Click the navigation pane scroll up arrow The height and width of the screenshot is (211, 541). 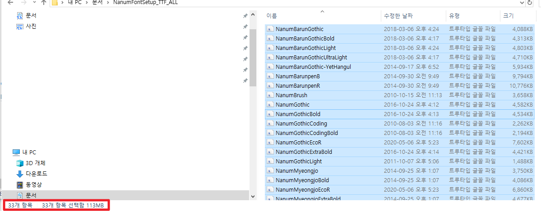[253, 15]
